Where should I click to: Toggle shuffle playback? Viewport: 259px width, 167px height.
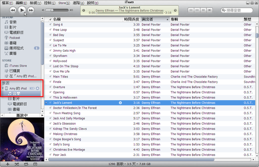pyautogui.click(x=17, y=164)
